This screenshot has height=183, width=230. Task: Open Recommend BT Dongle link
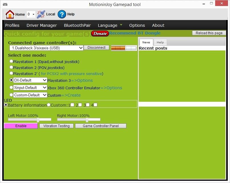[x=135, y=33]
